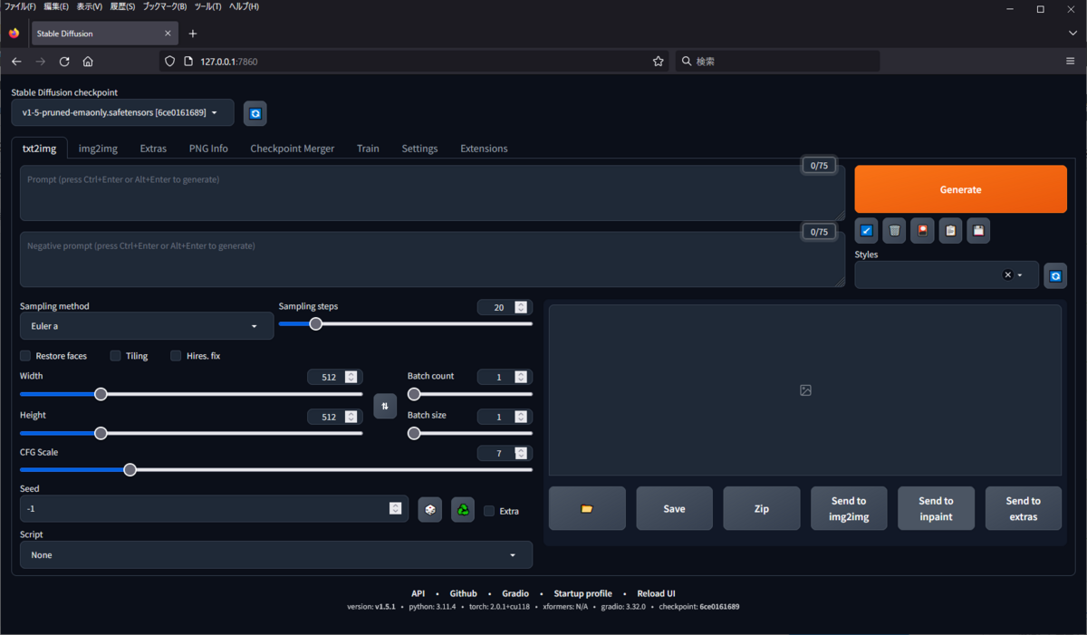Open Firefox hamburger application menu
The image size is (1087, 635).
[1071, 62]
